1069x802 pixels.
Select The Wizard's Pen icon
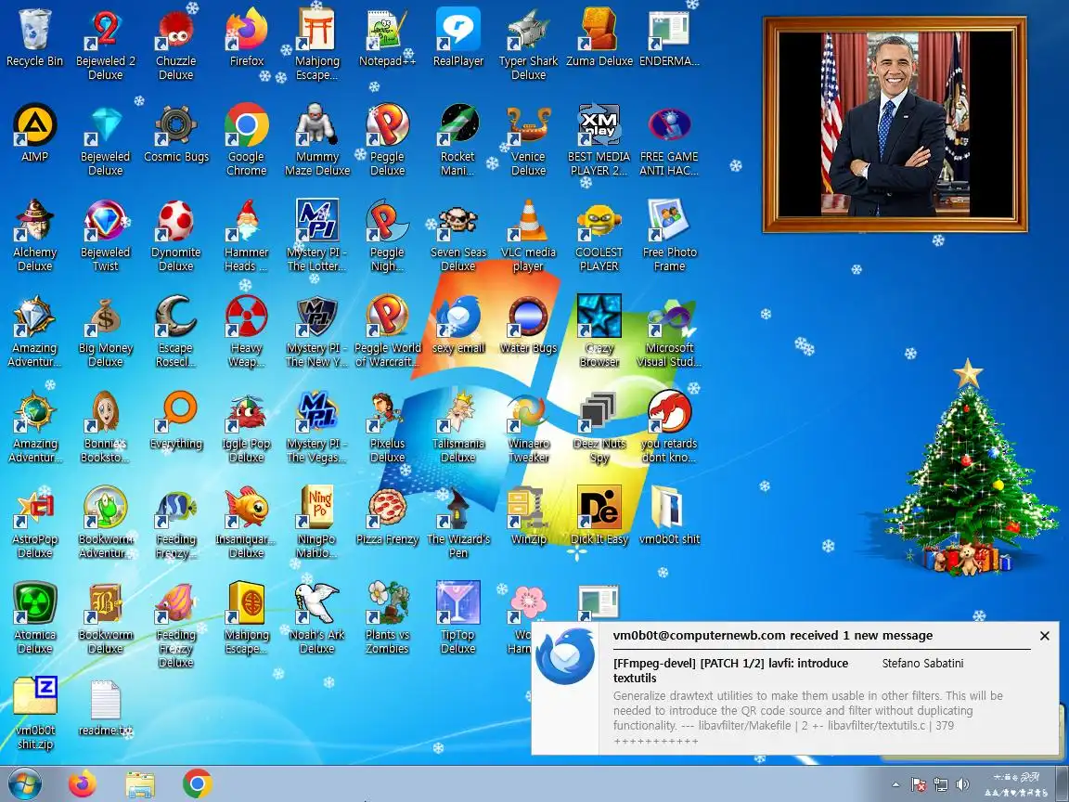click(458, 523)
